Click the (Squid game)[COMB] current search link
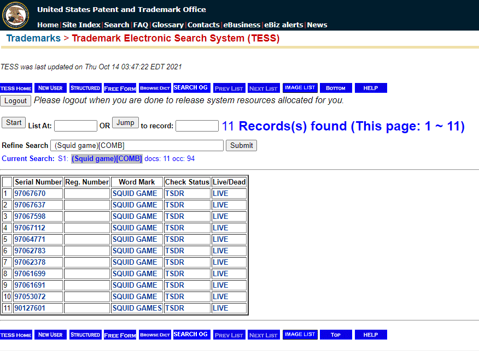479x351 pixels. 107,158
